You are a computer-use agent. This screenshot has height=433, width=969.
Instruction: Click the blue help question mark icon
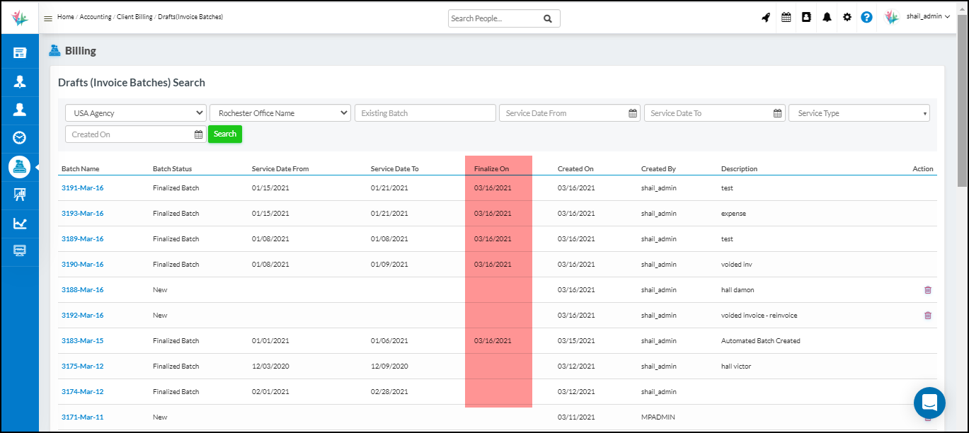click(866, 18)
